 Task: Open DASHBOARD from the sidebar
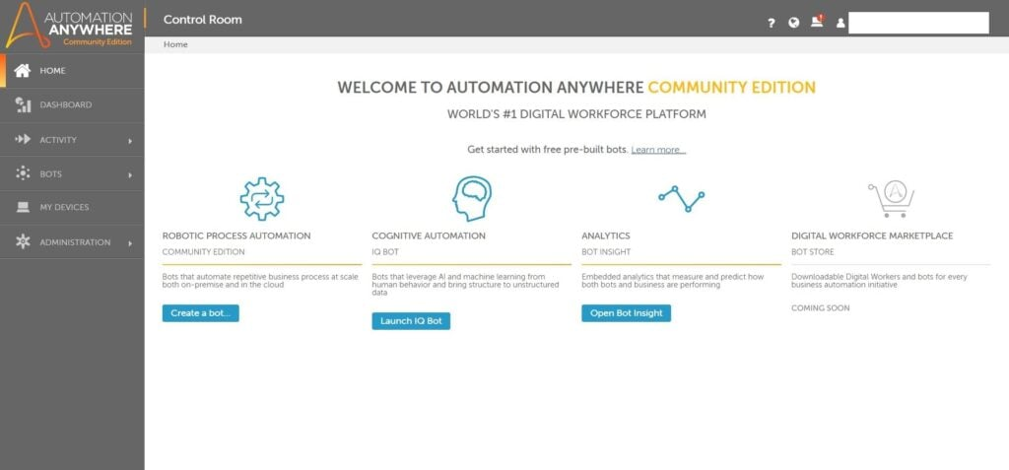coord(72,105)
